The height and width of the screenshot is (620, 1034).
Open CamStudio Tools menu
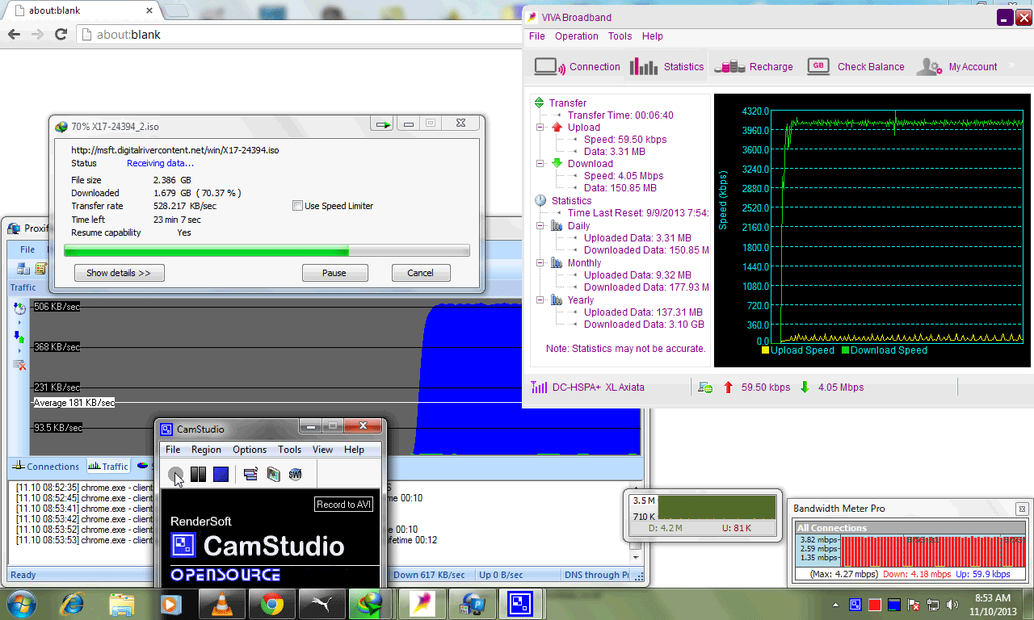pyautogui.click(x=289, y=450)
